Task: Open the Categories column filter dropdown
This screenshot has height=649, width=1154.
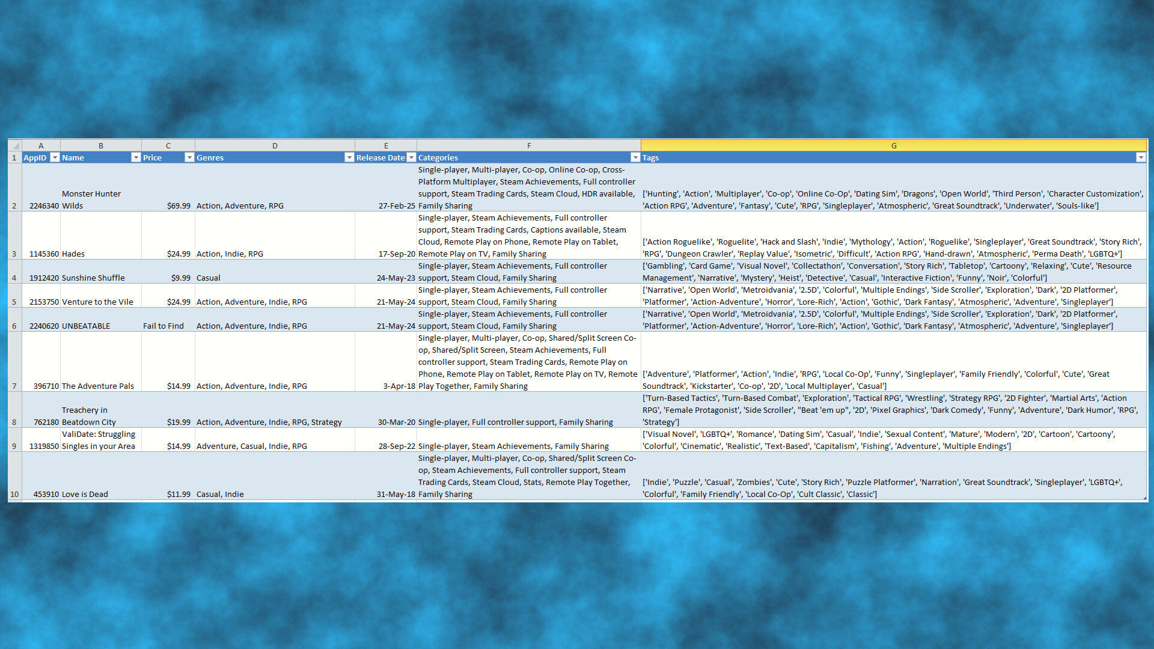Action: [635, 157]
